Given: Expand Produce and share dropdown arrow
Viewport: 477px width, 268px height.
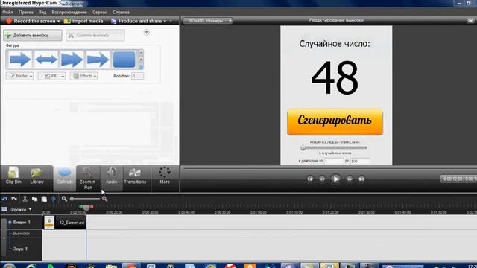Looking at the screenshot, I should tap(165, 22).
